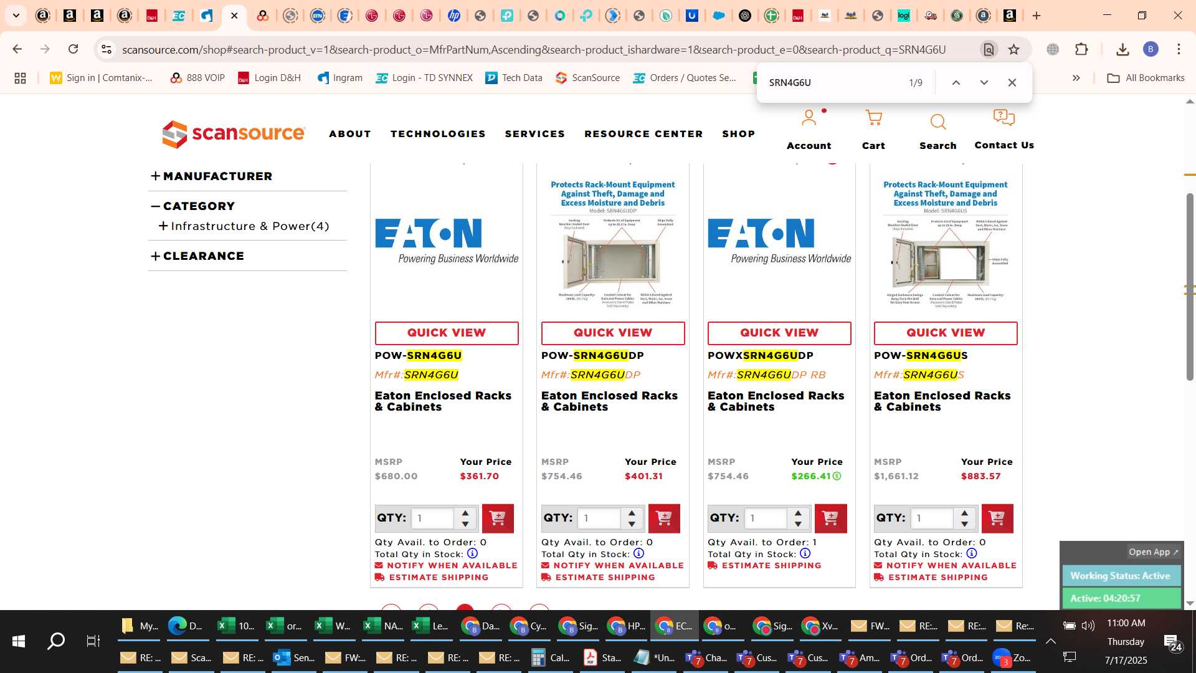Viewport: 1196px width, 673px height.
Task: Open the tab search dropdown
Action: click(x=16, y=16)
